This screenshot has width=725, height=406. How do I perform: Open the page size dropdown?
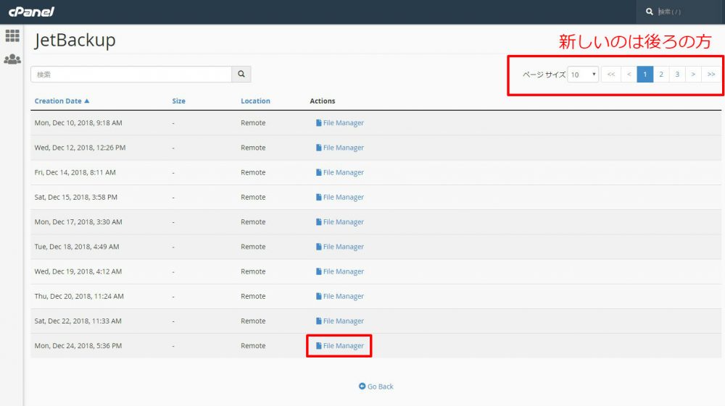coord(583,74)
